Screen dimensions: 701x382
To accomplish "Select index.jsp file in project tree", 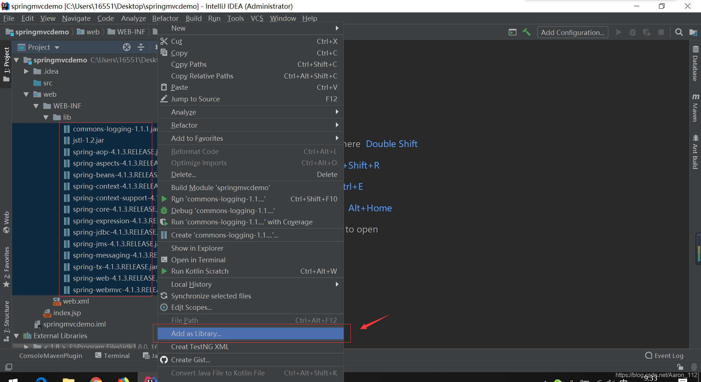I will coord(67,313).
